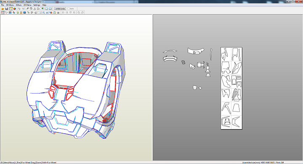Viewport: 303px width, 164px height.
Task: Open the Settings menu
Action: coord(37,5)
